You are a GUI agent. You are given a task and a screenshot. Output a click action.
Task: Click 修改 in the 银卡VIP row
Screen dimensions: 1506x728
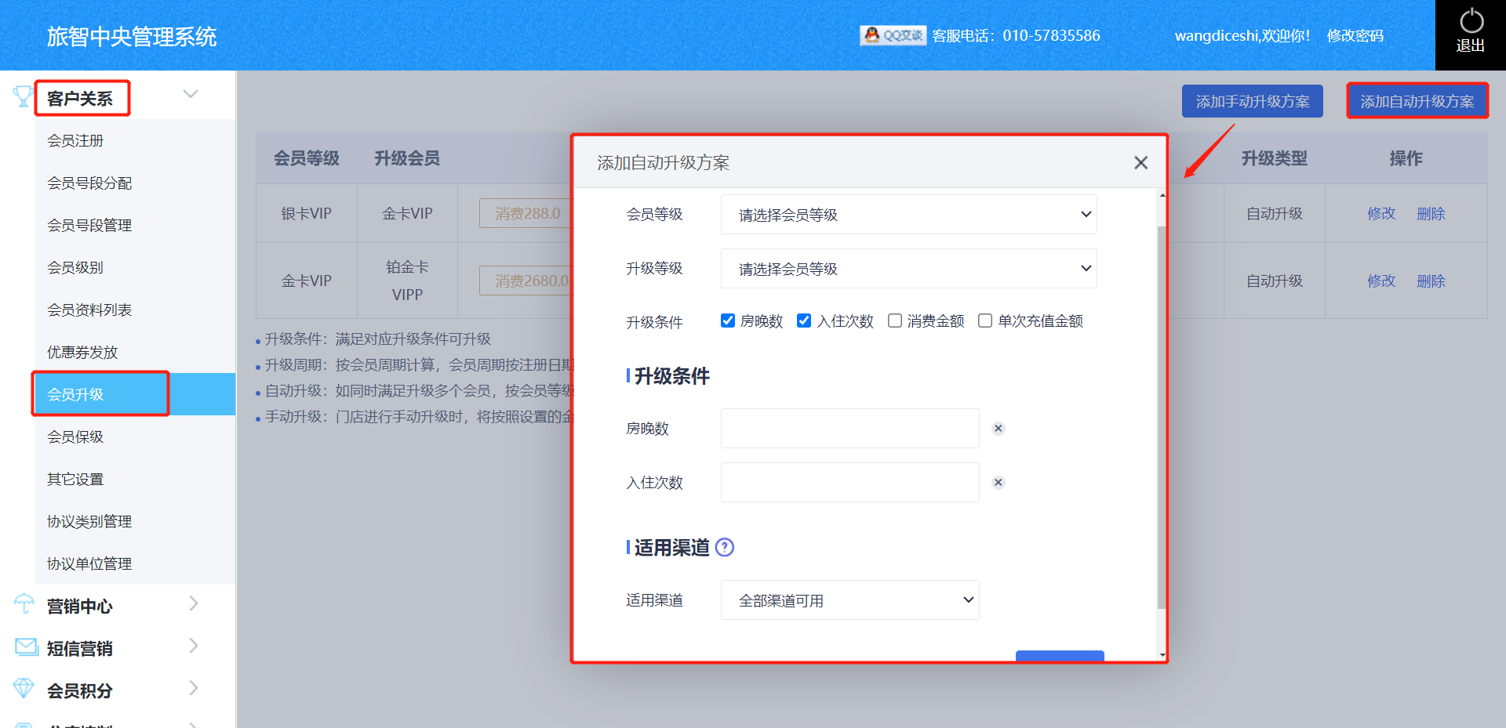click(1381, 213)
